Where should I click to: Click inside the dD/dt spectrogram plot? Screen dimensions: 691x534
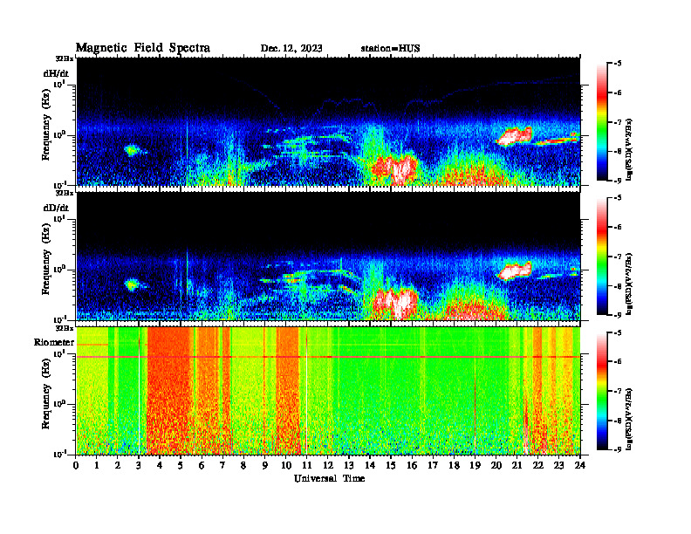click(x=328, y=256)
